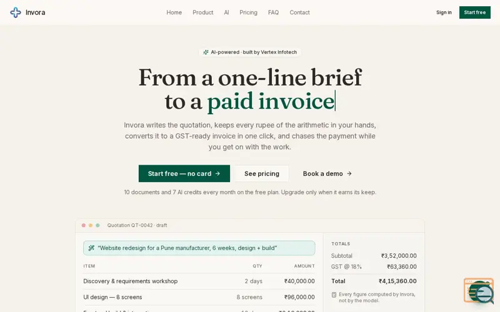Click the 'Discovery & requirements workshop' row
500x312 pixels.
[x=199, y=281]
